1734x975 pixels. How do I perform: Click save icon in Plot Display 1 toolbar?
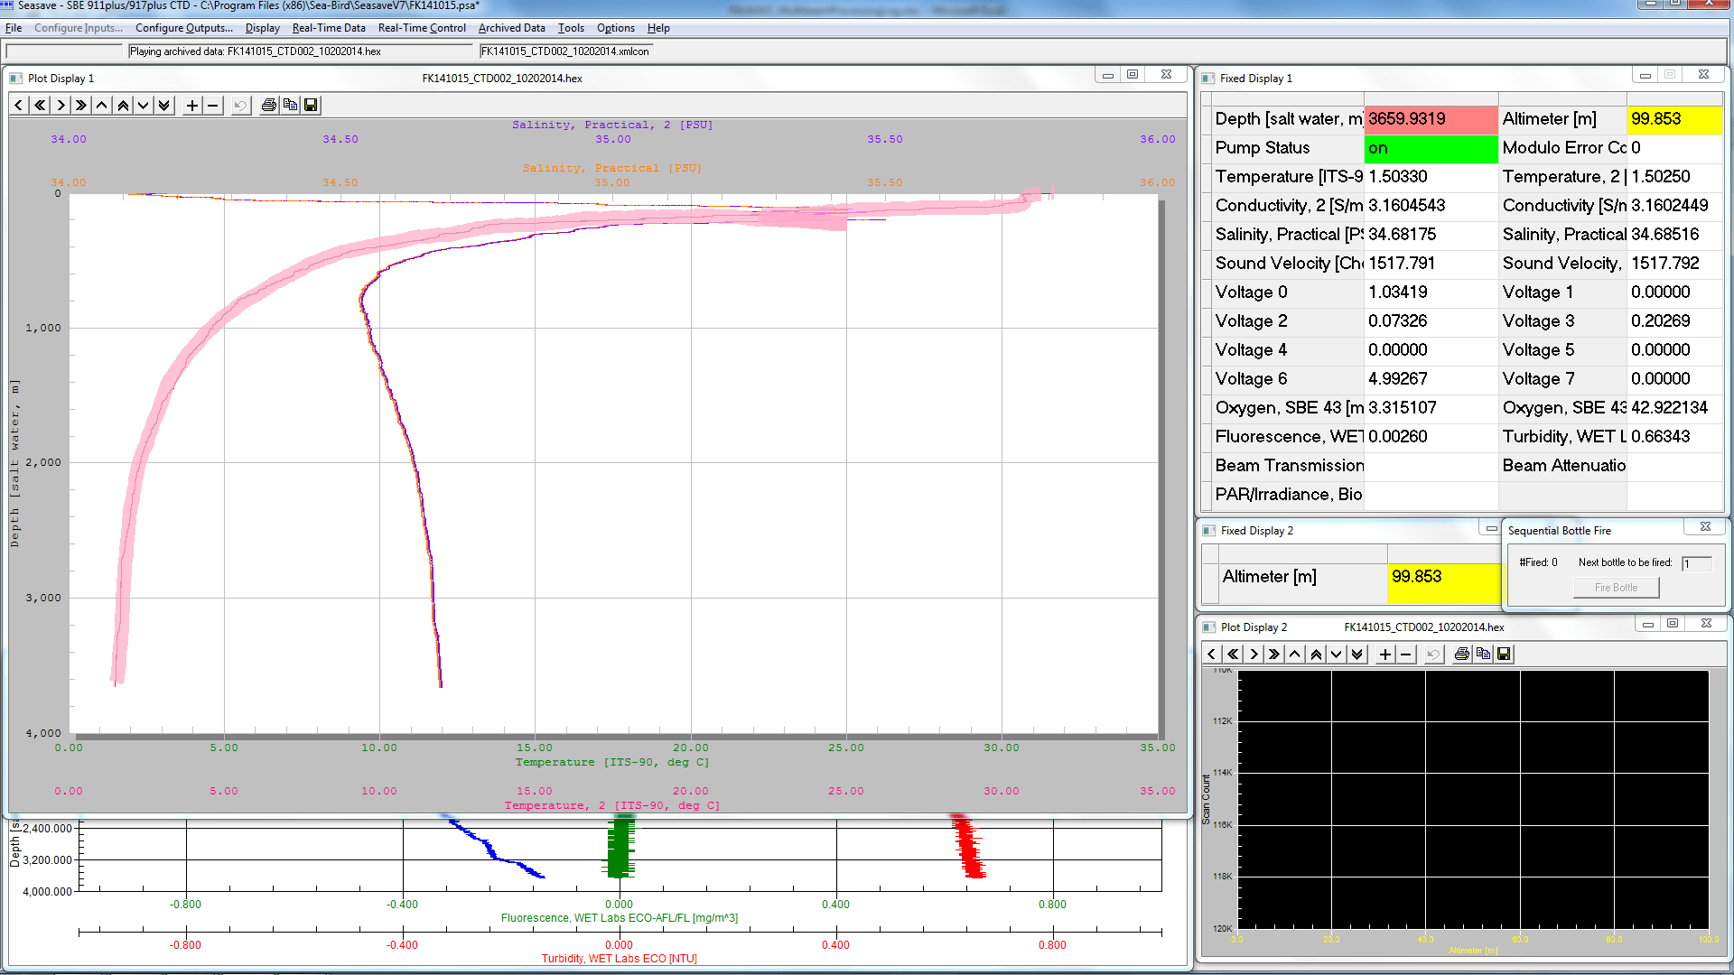(311, 106)
